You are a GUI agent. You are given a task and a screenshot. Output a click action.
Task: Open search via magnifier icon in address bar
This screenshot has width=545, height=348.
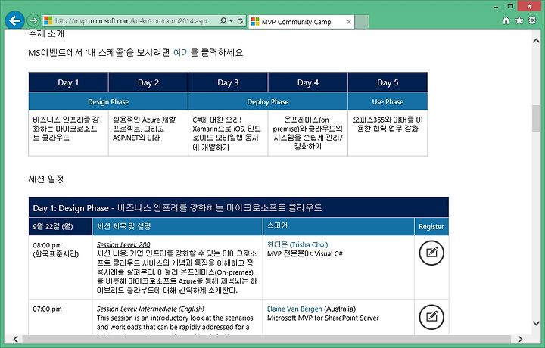(223, 21)
